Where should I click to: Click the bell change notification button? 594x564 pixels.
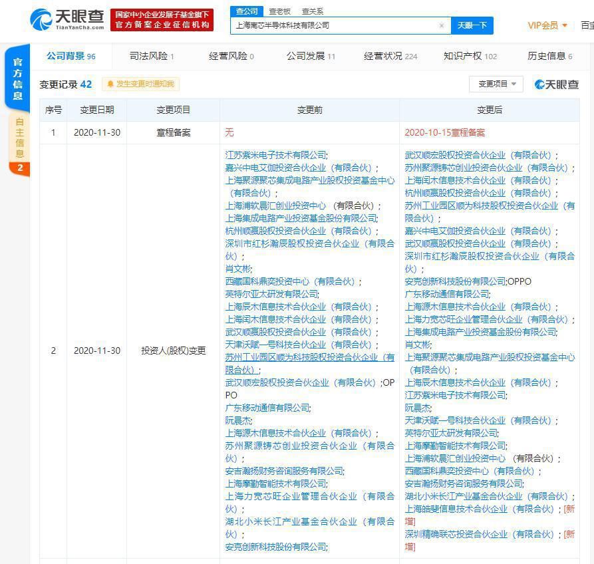pyautogui.click(x=140, y=84)
